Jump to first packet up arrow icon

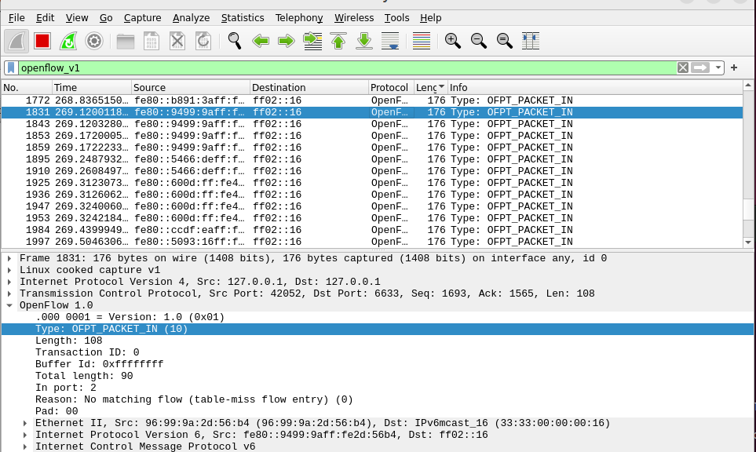338,41
